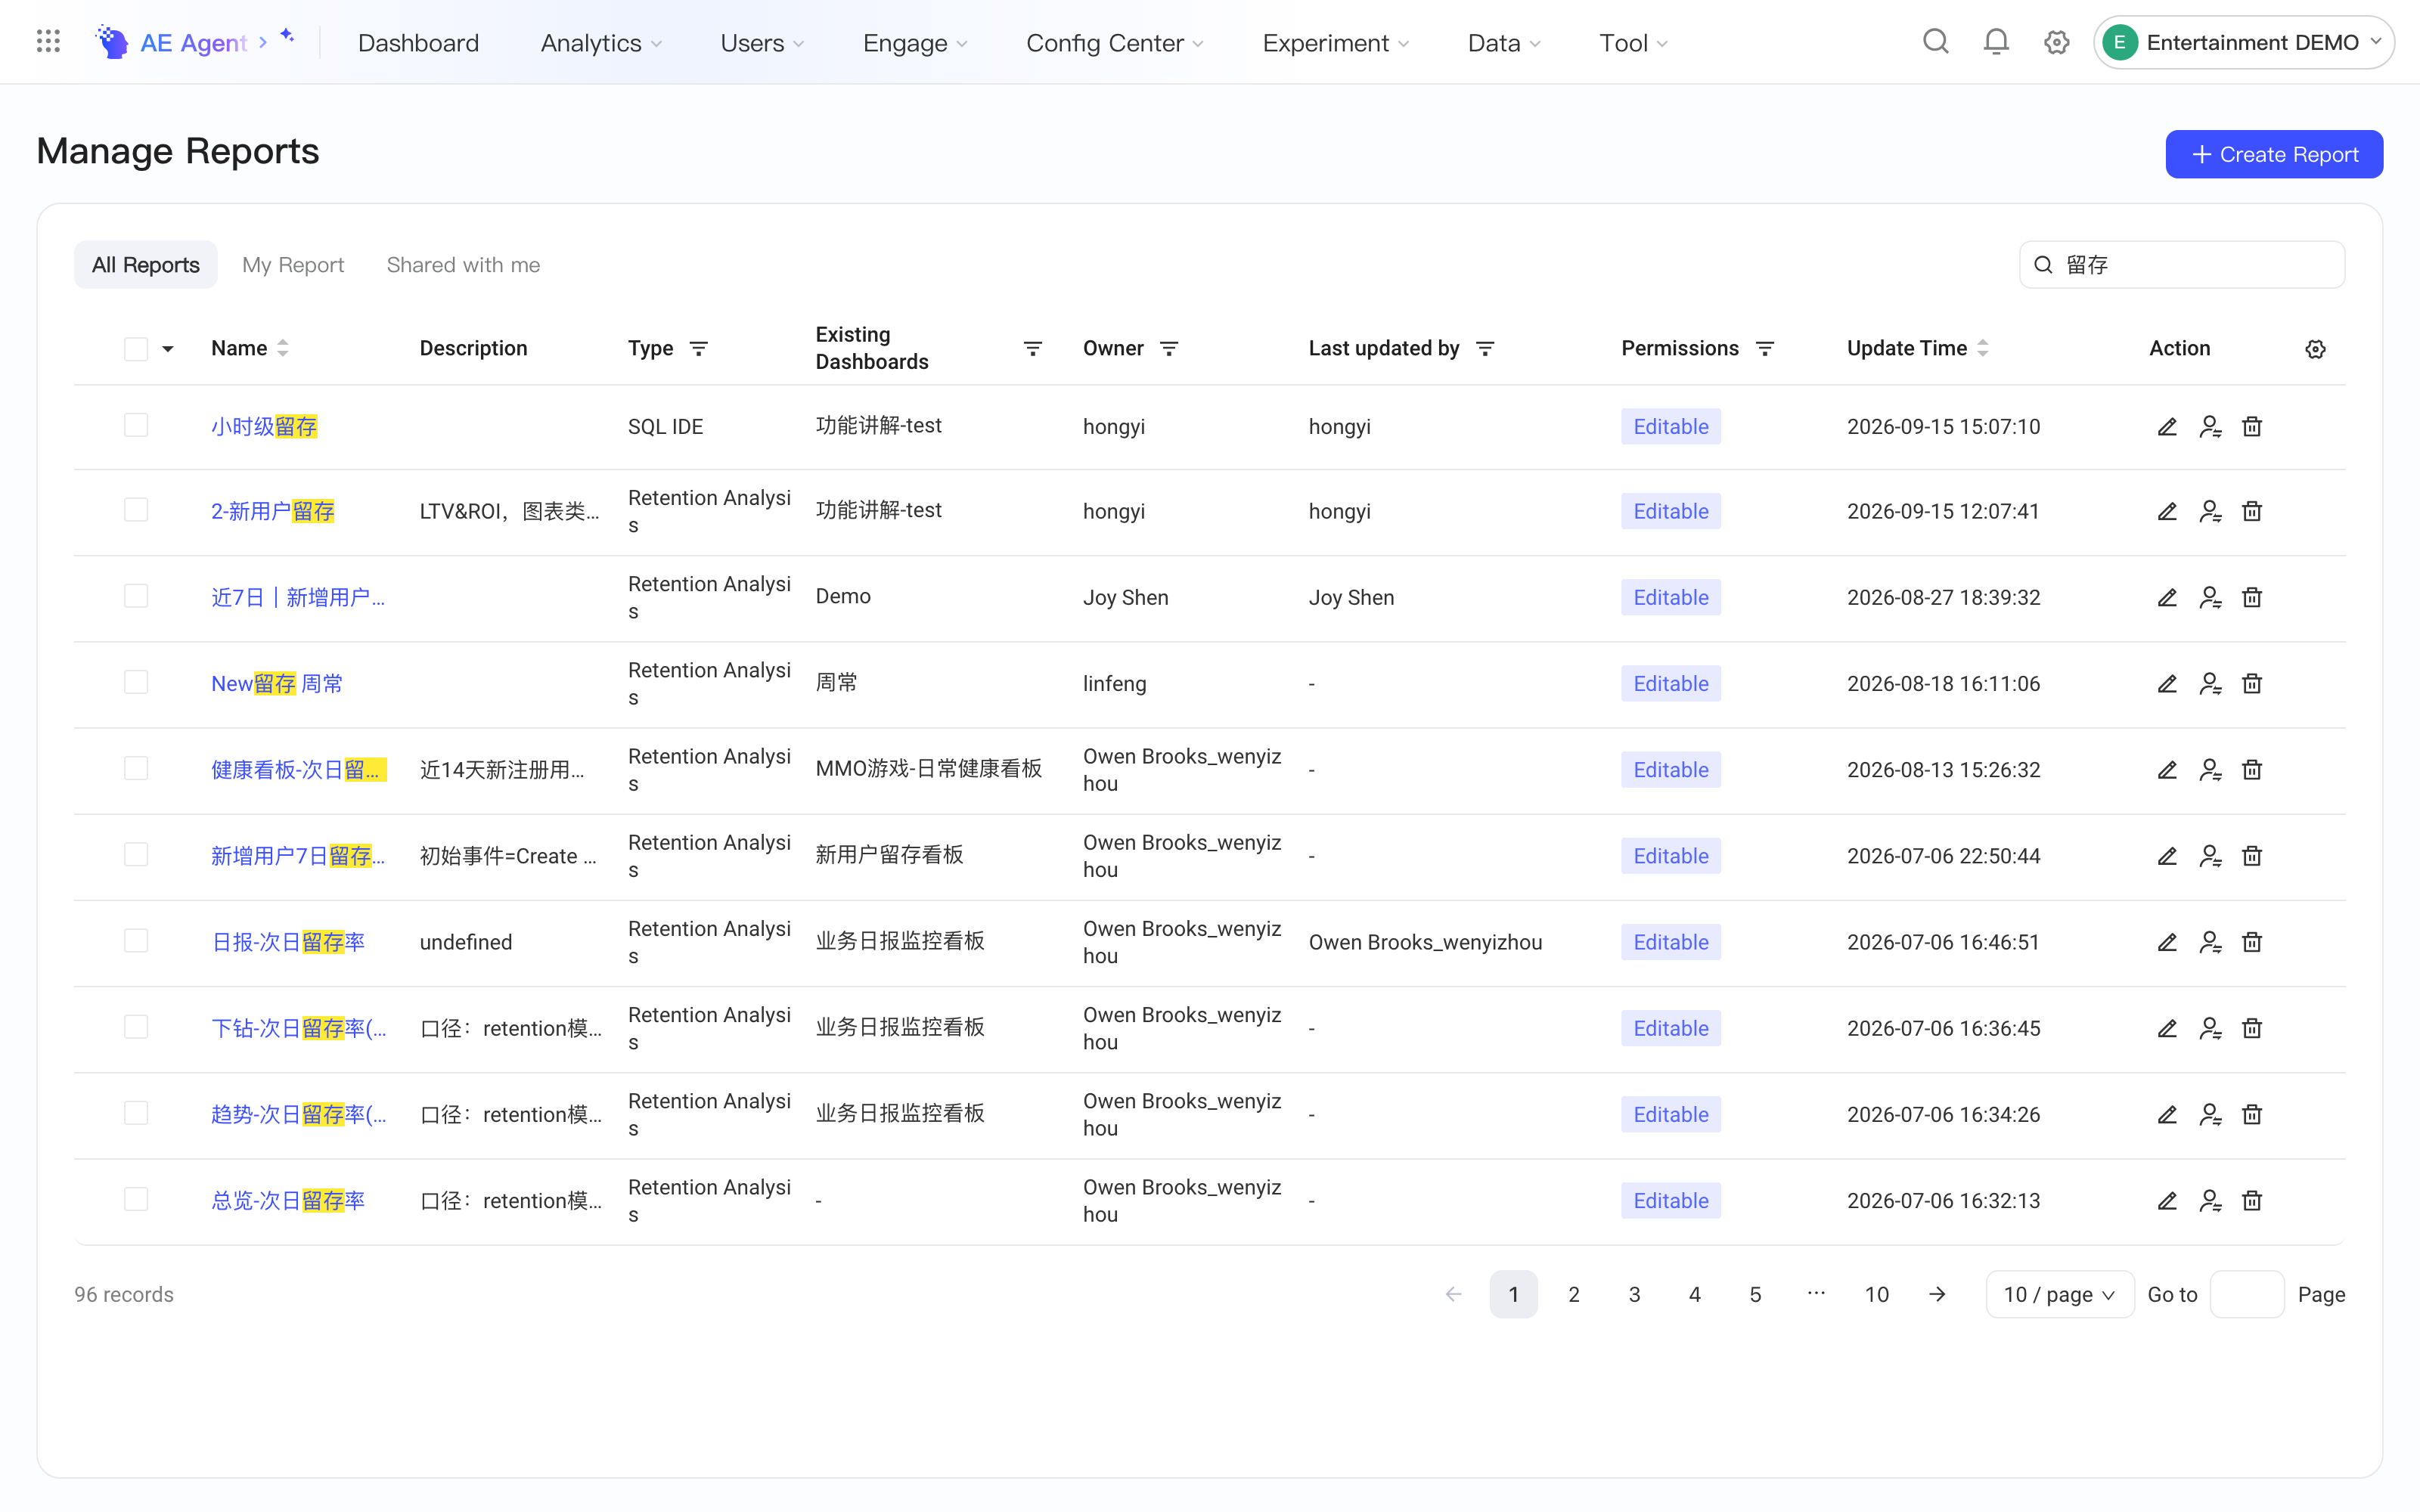Image resolution: width=2420 pixels, height=1512 pixels.
Task: Open the notifications bell
Action: point(1996,42)
